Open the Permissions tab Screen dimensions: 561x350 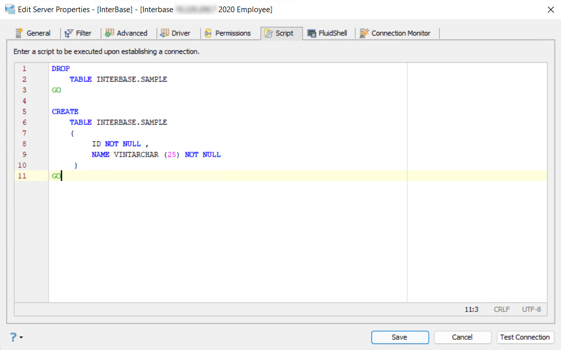point(228,33)
